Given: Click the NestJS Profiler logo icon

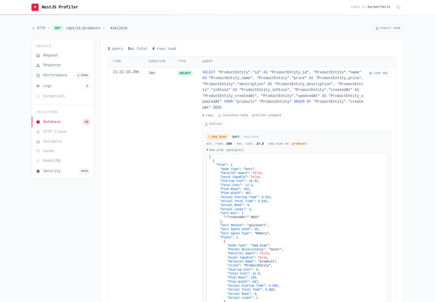Looking at the screenshot, I should pos(35,7).
